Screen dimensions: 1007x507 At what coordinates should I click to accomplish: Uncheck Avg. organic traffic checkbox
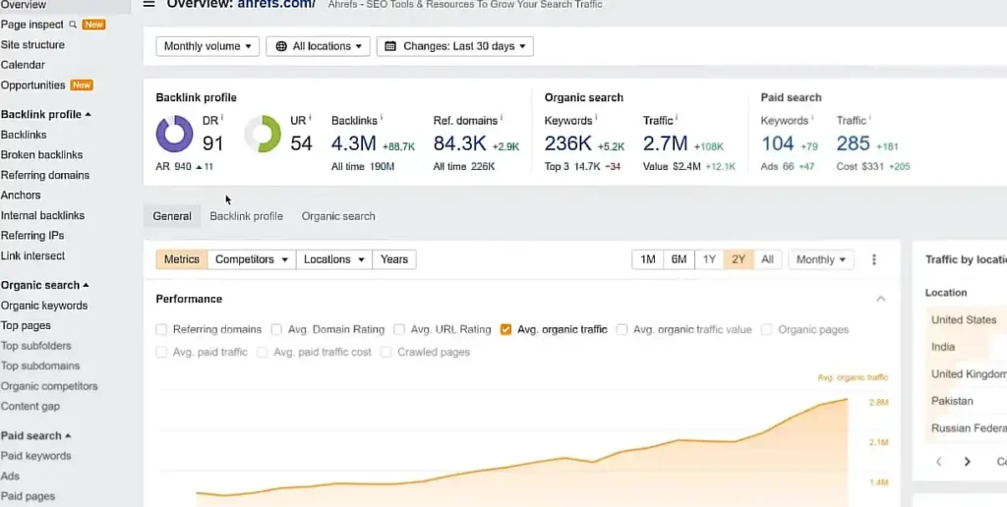click(505, 329)
